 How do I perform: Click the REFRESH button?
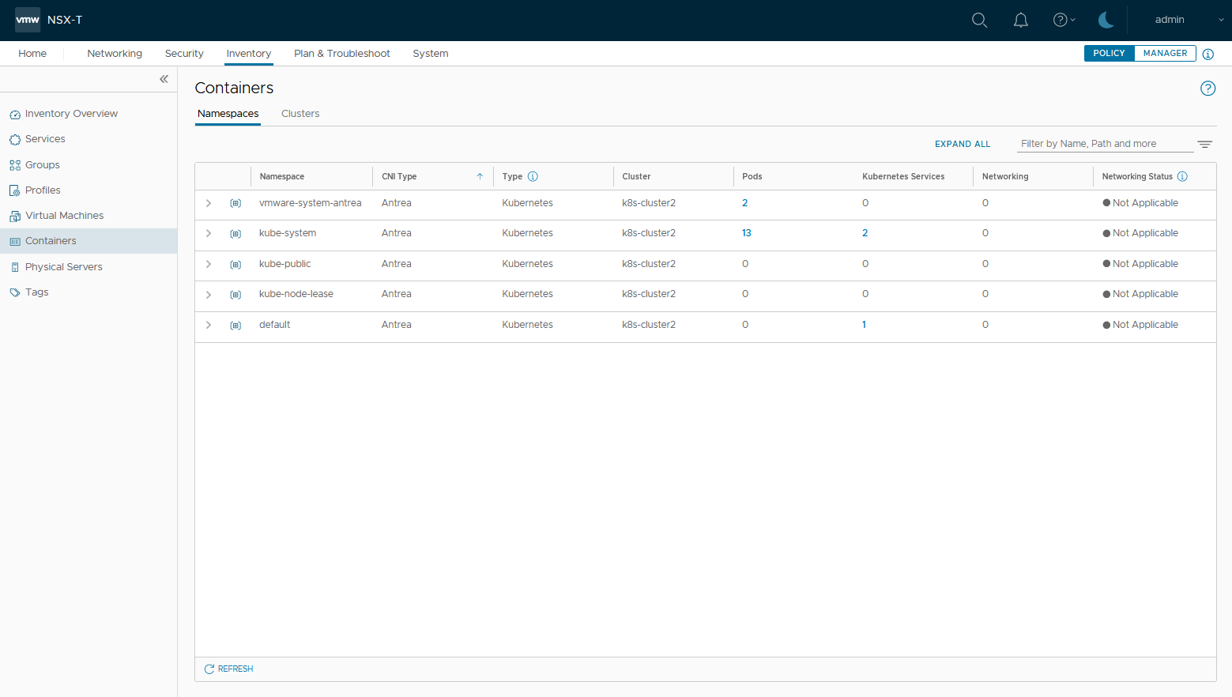pyautogui.click(x=228, y=669)
